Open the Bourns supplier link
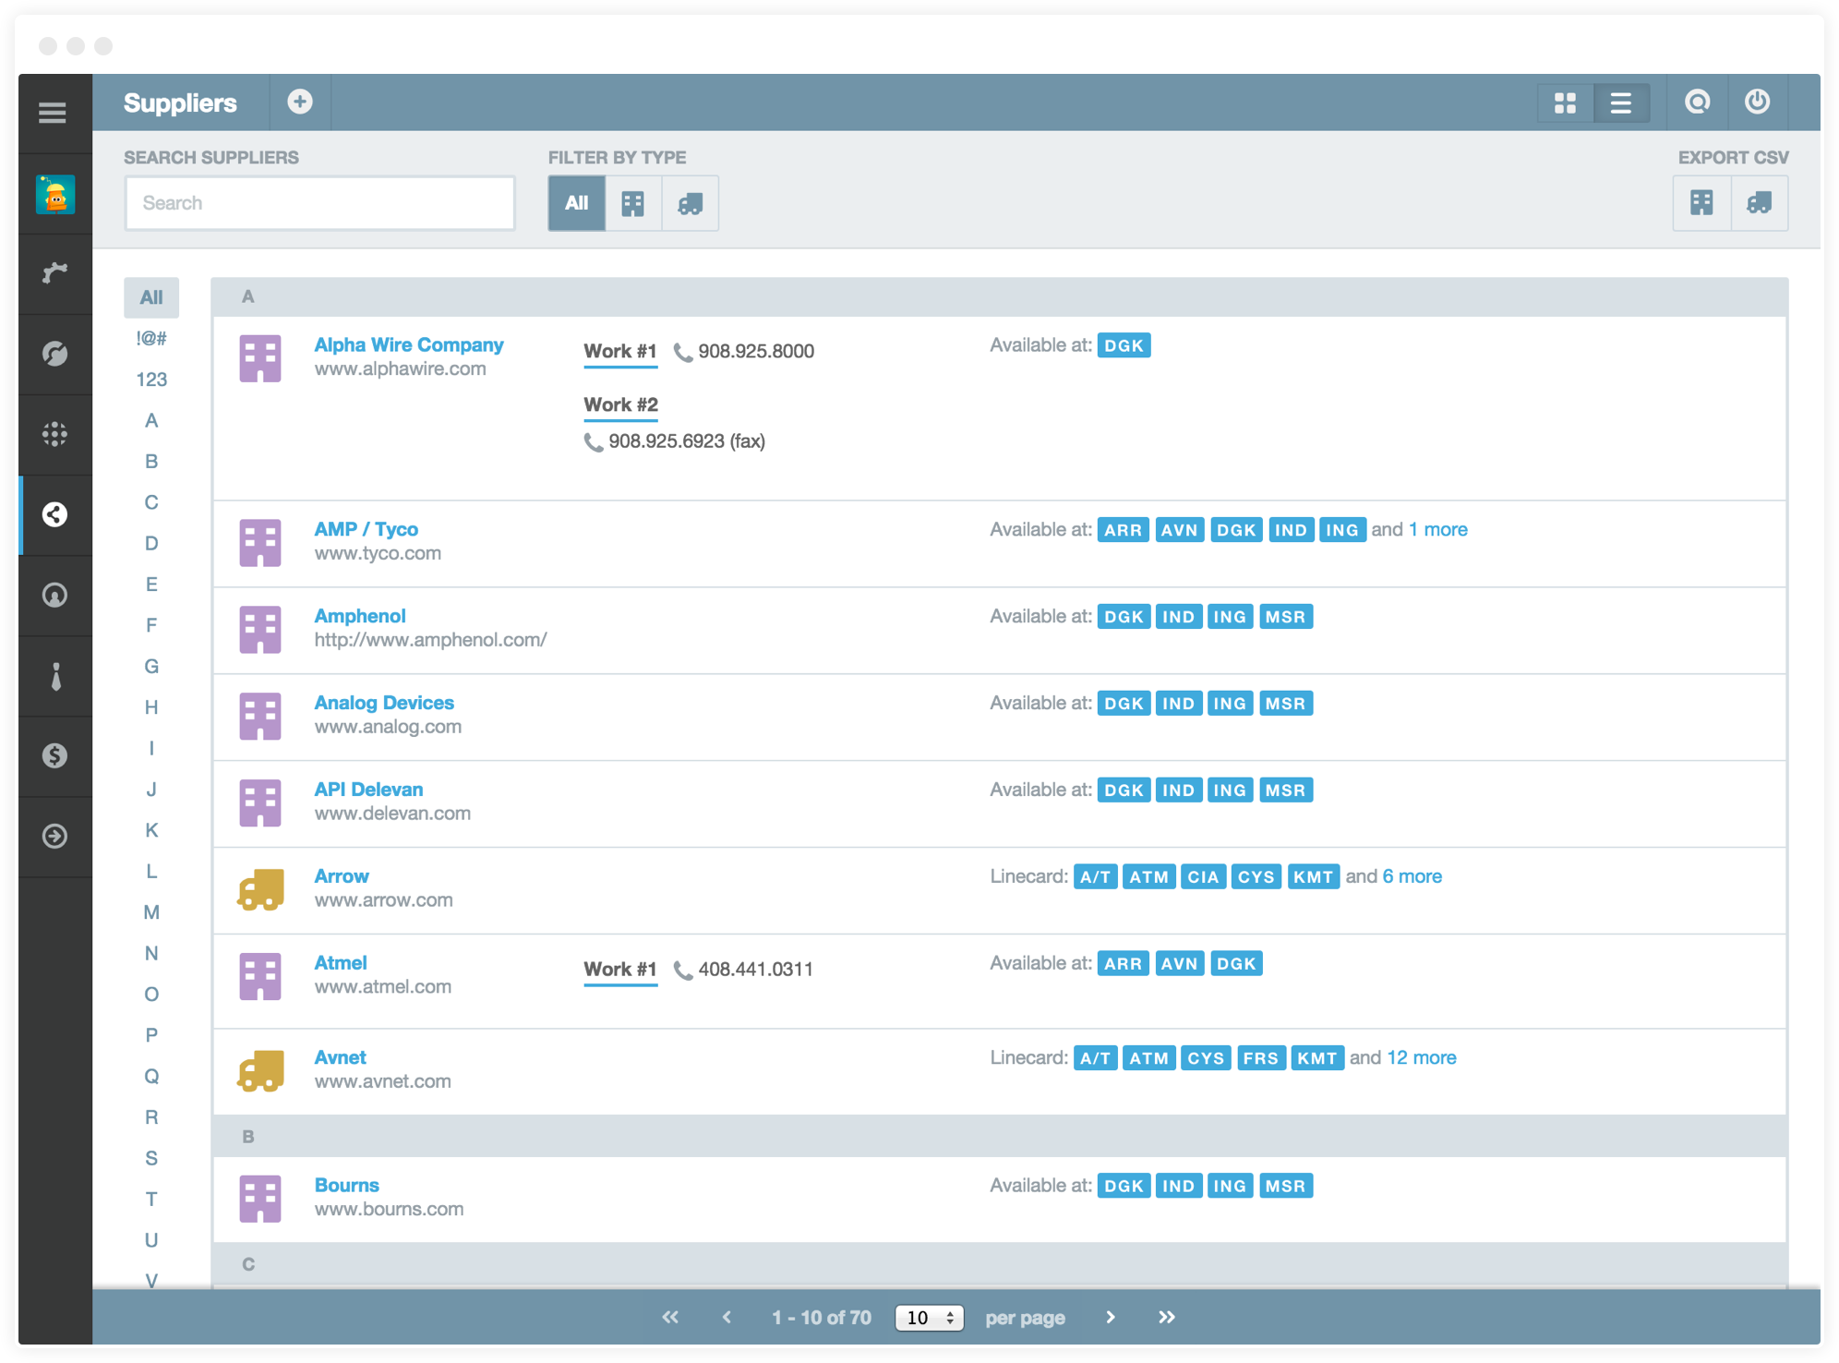 coord(346,1185)
